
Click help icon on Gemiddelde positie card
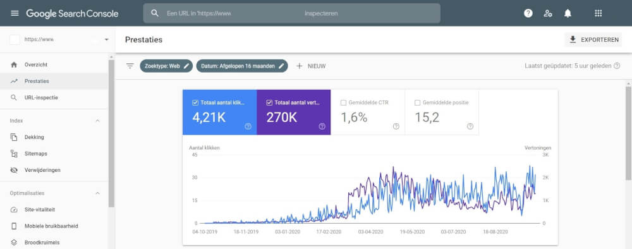coord(470,126)
